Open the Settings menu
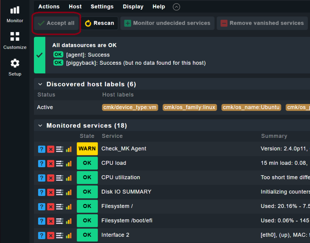Screen dimensions: 310x243 102,7
